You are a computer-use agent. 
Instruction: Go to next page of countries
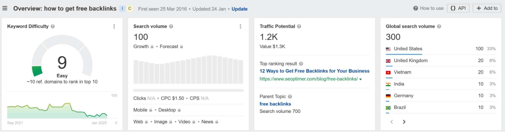click(x=404, y=122)
